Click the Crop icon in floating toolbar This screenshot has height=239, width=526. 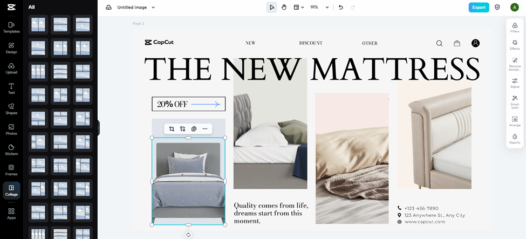coord(172,129)
